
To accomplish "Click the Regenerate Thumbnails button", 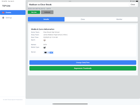I will 83,68.
